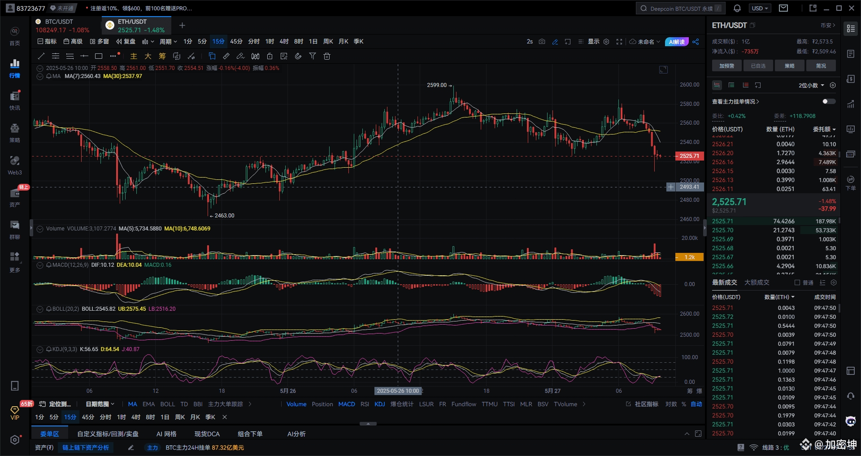Click the camera screenshot icon
The image size is (861, 456).
(542, 42)
